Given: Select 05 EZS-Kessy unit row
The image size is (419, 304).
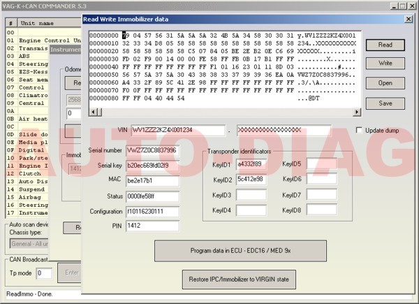Looking at the screenshot, I should 27,72.
